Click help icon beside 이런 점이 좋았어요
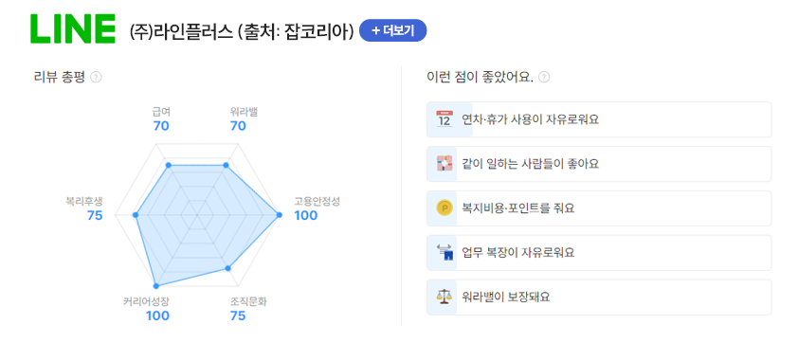Screen dimensions: 798x361 (x=544, y=78)
